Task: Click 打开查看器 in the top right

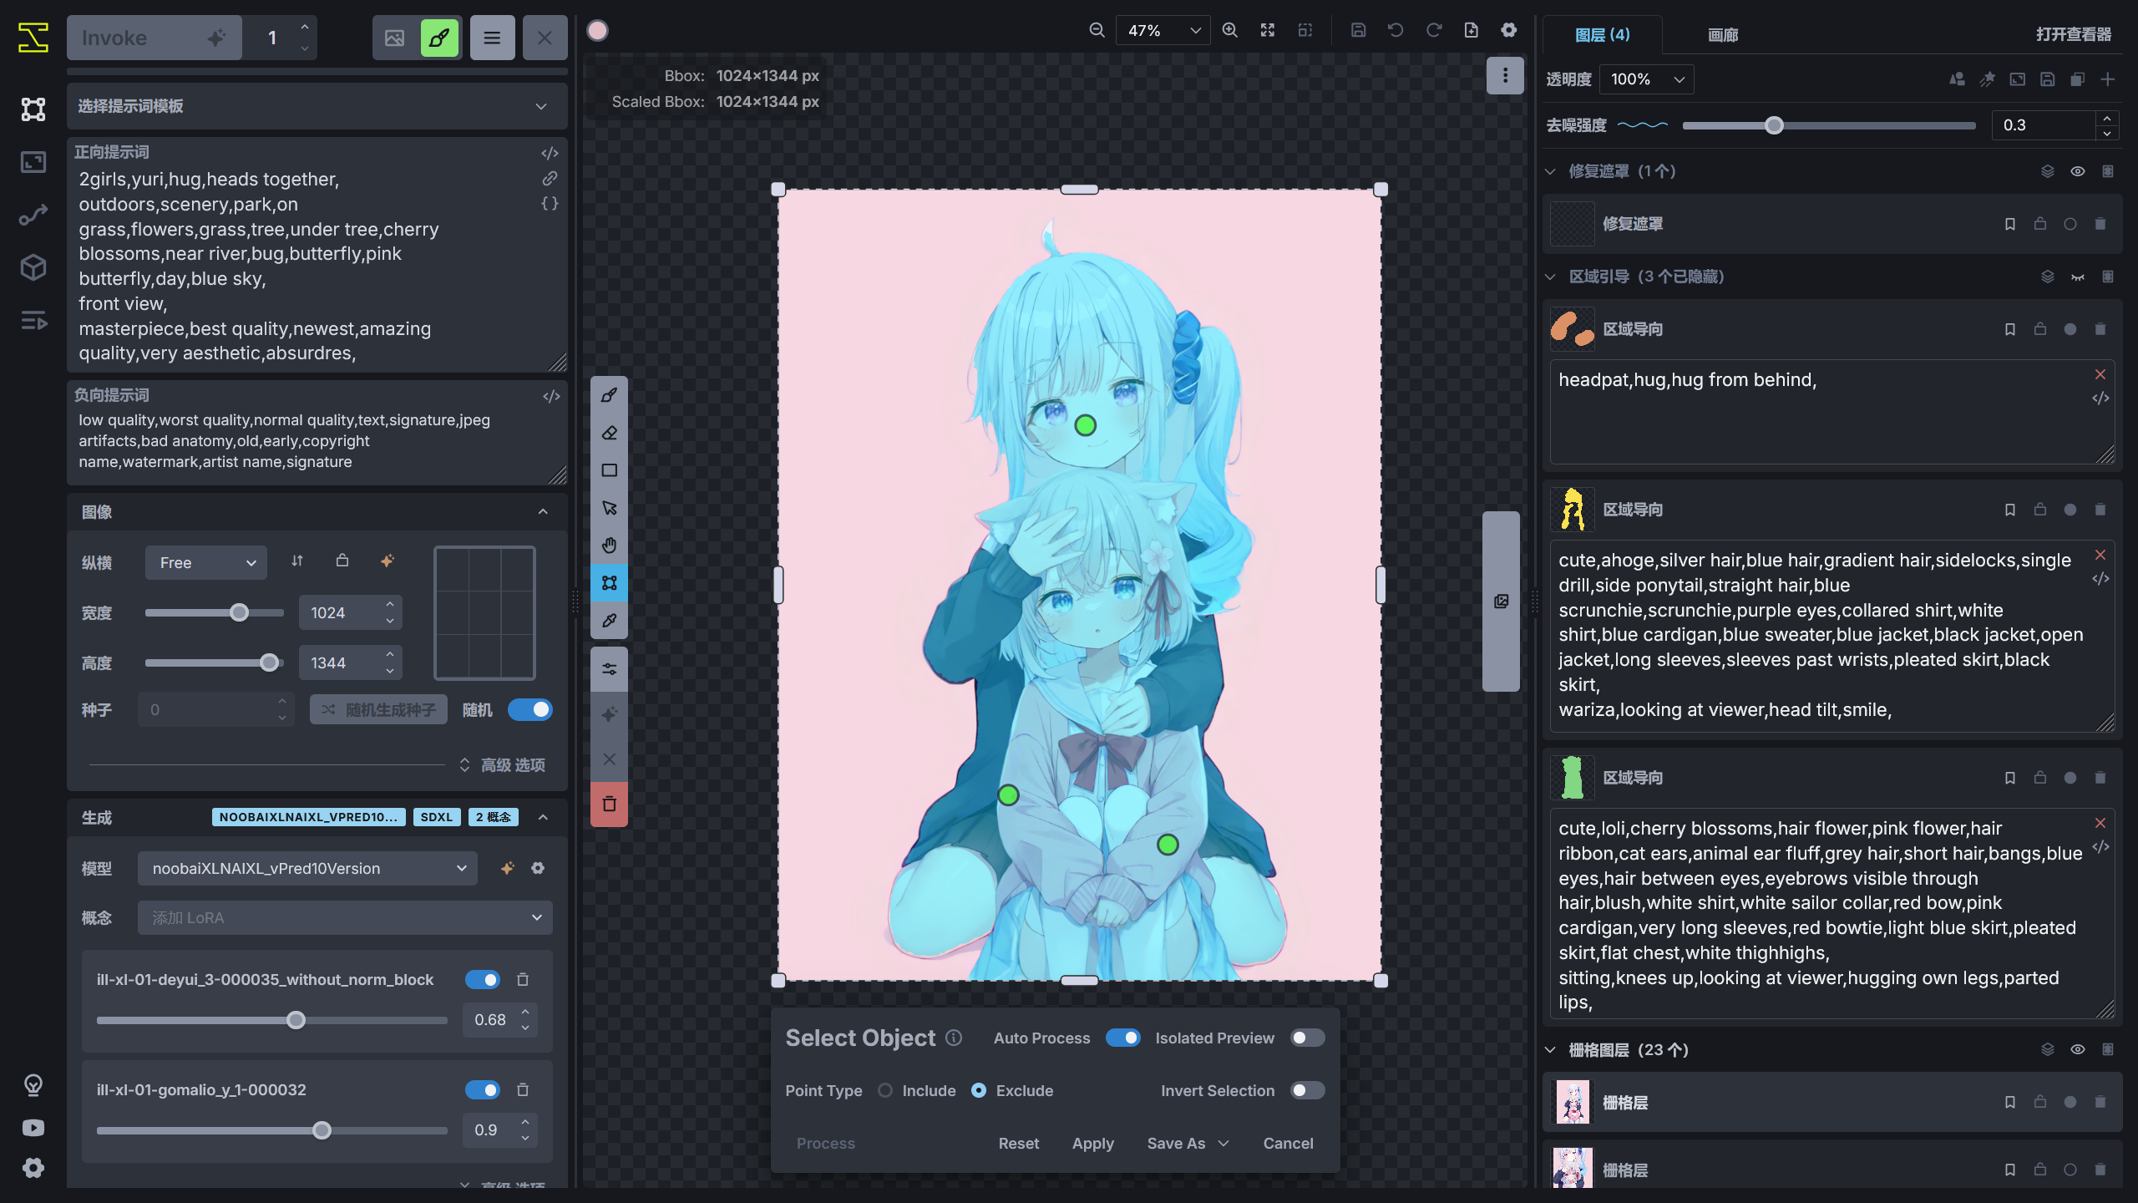Action: [2075, 35]
